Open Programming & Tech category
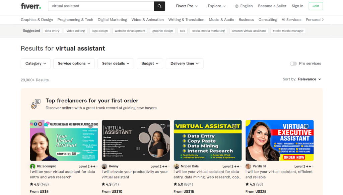The image size is (343, 195). coord(75,20)
